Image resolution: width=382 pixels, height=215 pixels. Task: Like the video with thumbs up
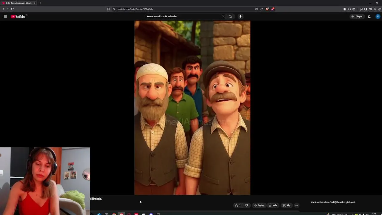coord(238,205)
